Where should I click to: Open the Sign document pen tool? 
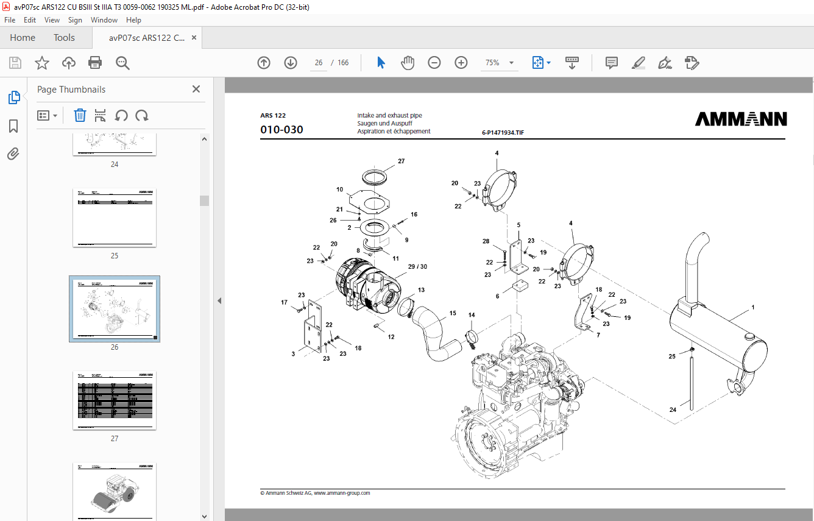click(x=665, y=63)
